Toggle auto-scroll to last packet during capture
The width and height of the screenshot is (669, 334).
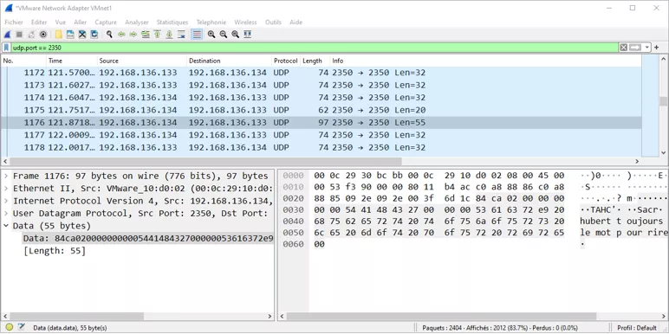181,35
